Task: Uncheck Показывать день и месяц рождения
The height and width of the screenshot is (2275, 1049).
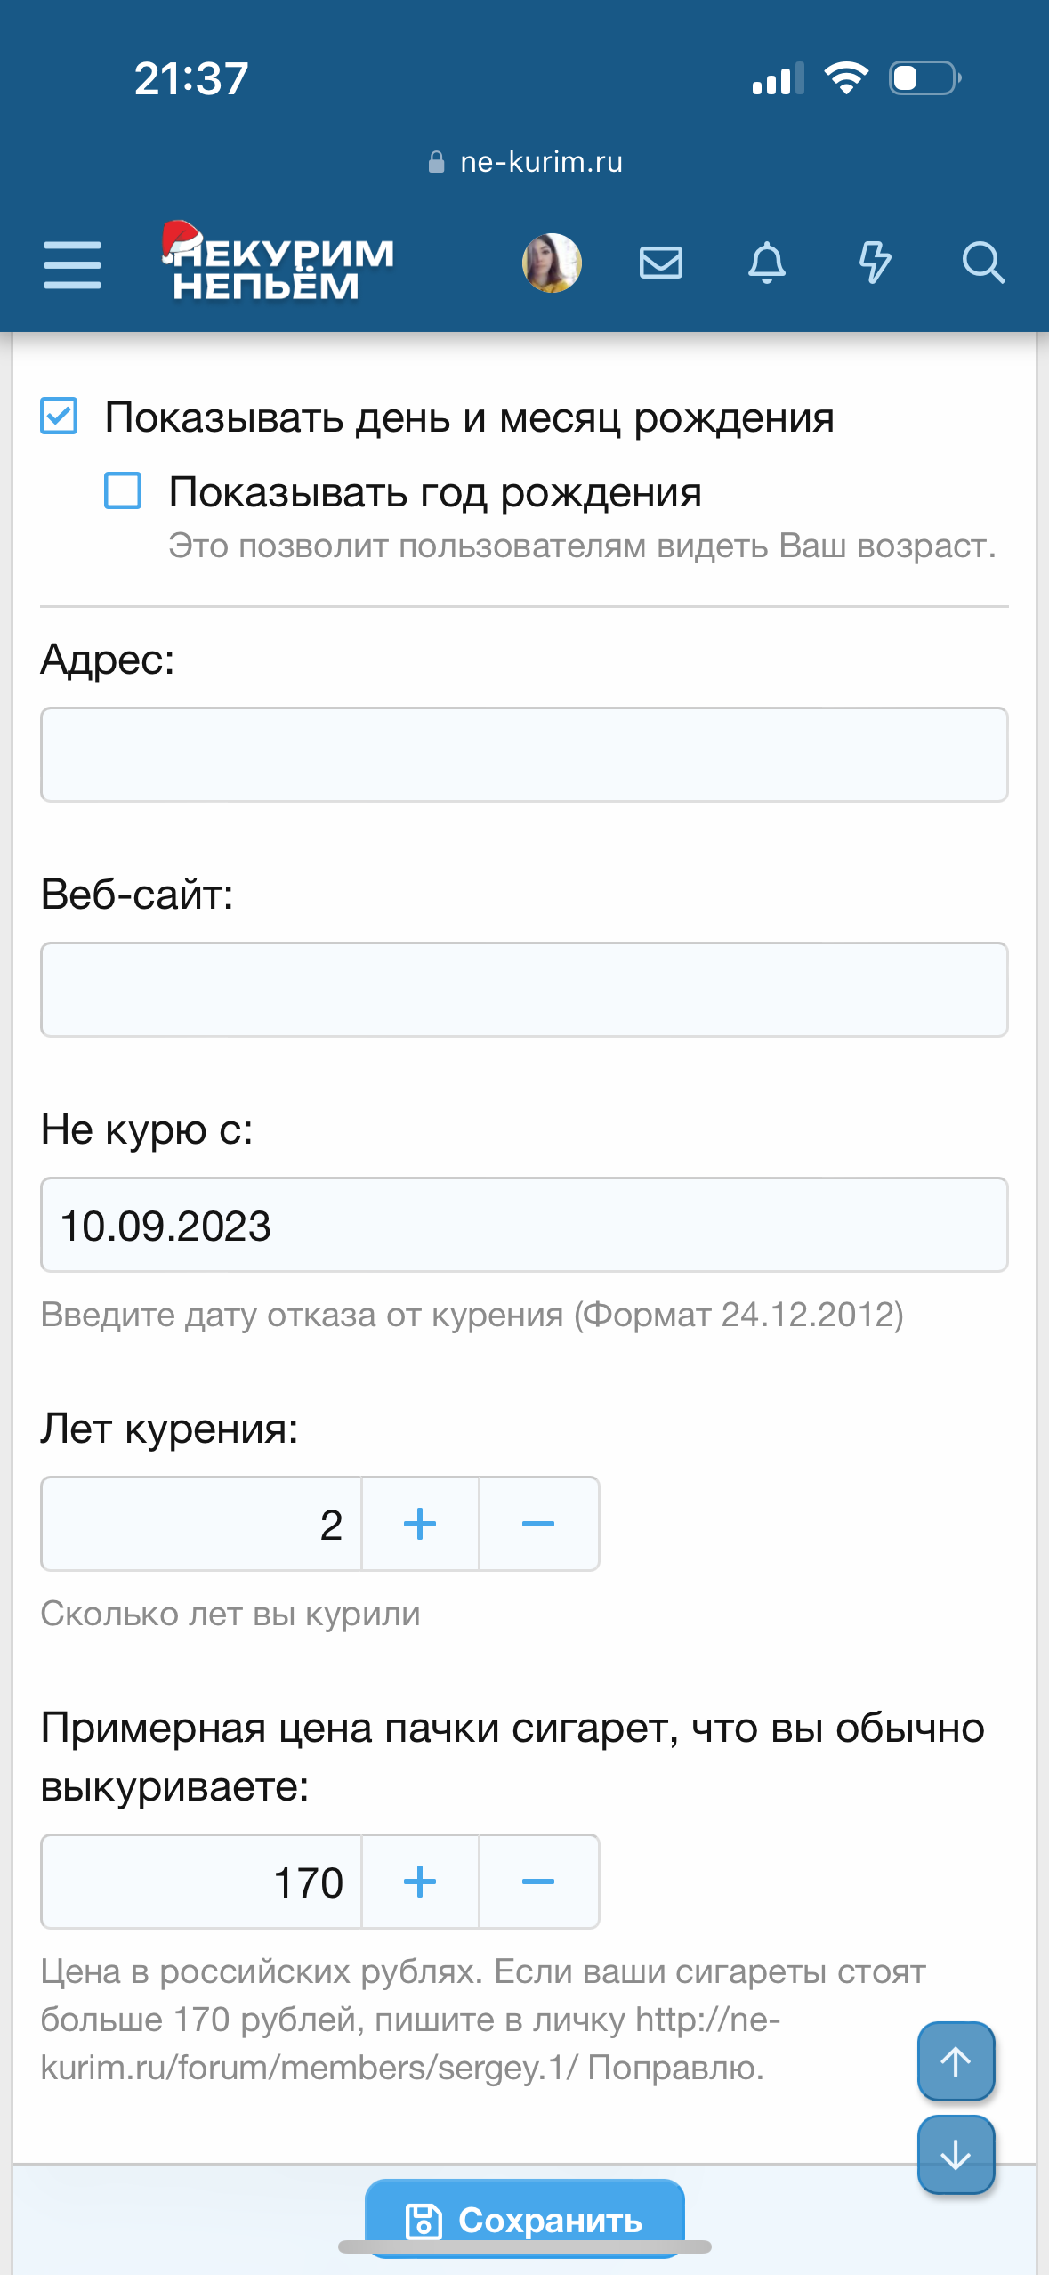Action: [x=60, y=417]
